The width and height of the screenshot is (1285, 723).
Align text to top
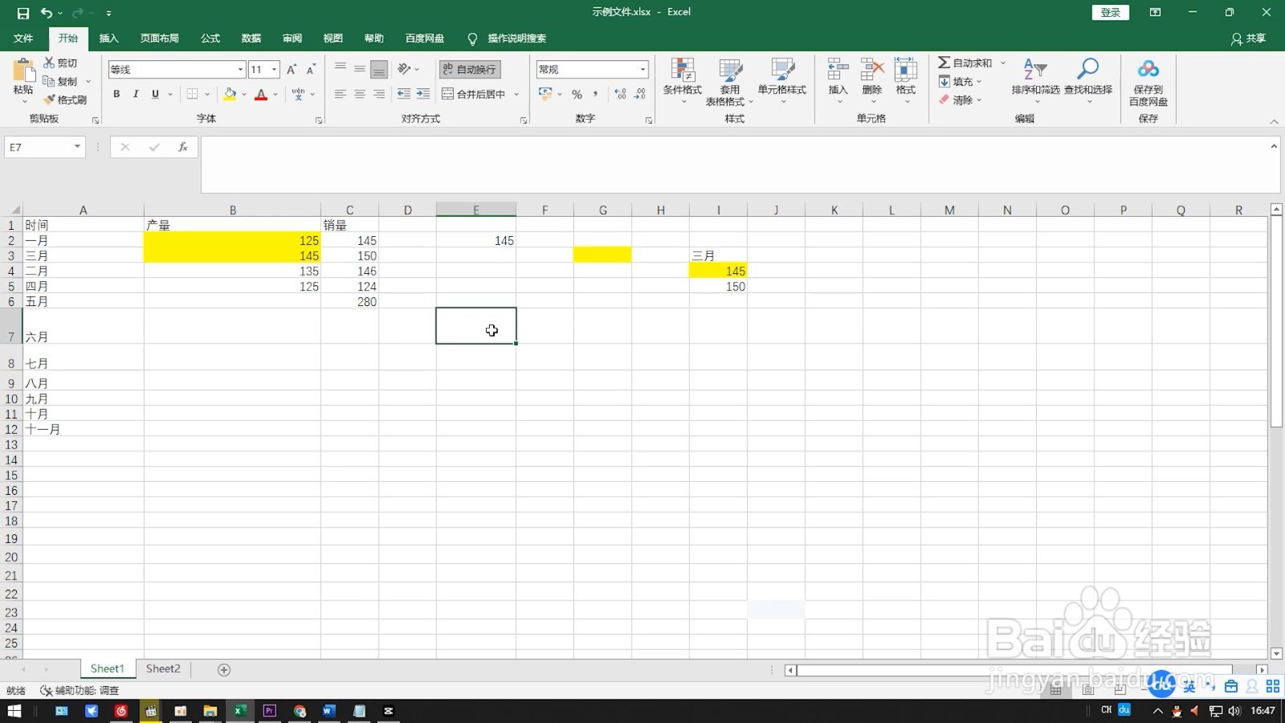point(341,69)
